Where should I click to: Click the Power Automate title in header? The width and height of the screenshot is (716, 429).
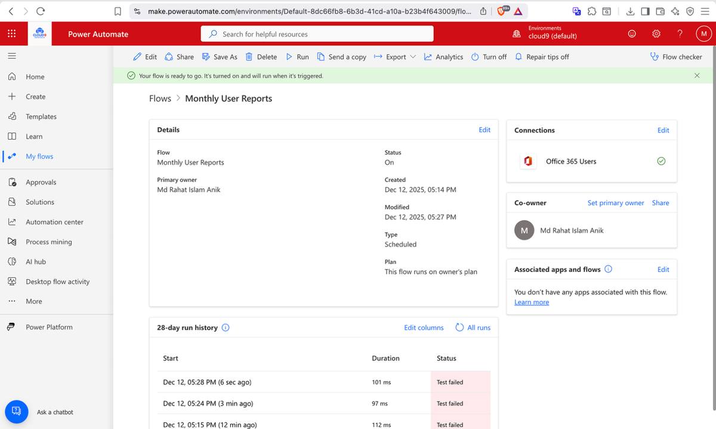tap(98, 34)
